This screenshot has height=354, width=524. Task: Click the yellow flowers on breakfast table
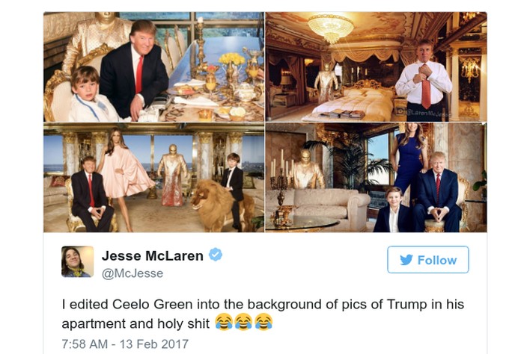[x=231, y=59]
